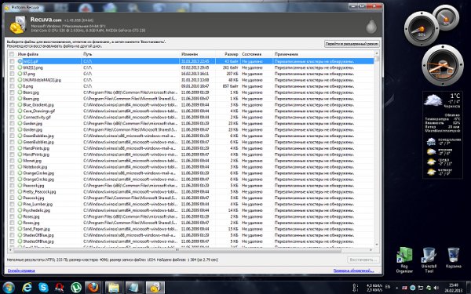Click status circle beside Cave_Drawings.gif
Viewport: 471px width, 294px height.
click(x=20, y=111)
